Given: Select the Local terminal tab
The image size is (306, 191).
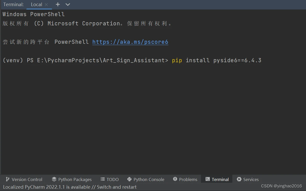Looking at the screenshot, I should click(36, 5).
